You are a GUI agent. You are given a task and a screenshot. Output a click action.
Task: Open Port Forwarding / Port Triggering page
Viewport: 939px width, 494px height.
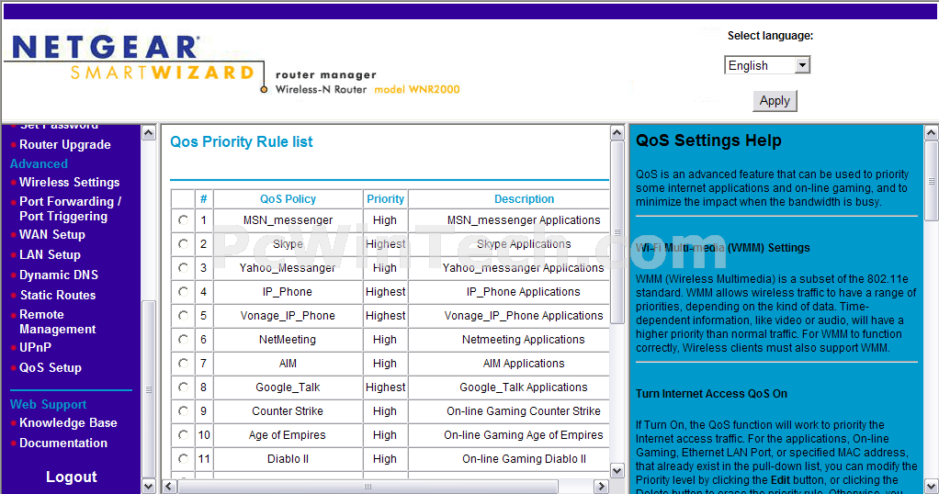[x=71, y=209]
